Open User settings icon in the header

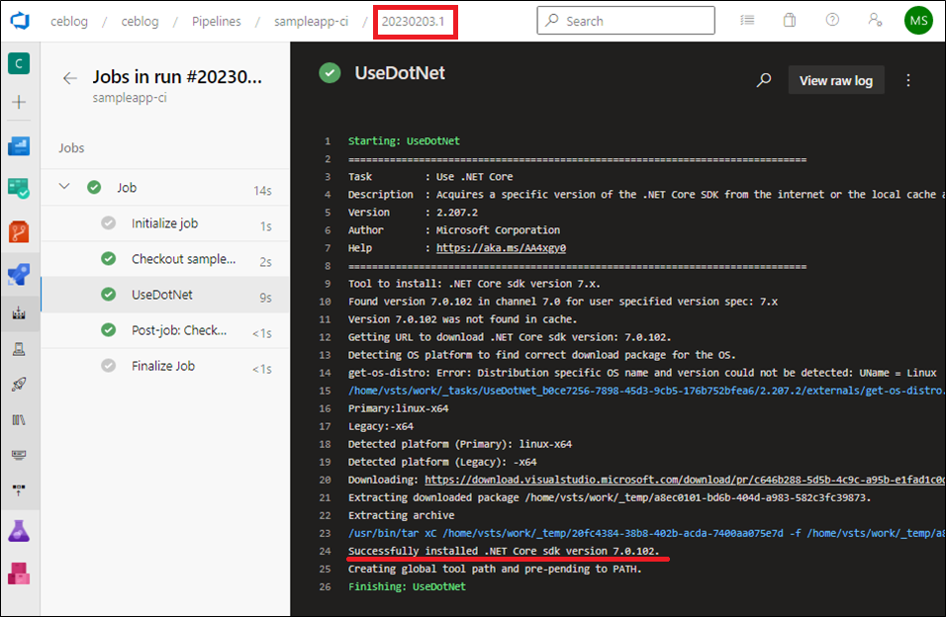(x=875, y=20)
